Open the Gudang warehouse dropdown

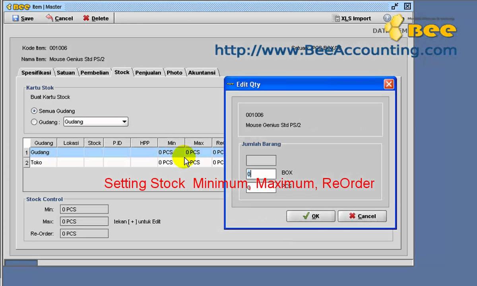[x=96, y=122]
